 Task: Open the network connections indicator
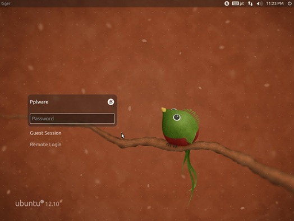point(250,3)
